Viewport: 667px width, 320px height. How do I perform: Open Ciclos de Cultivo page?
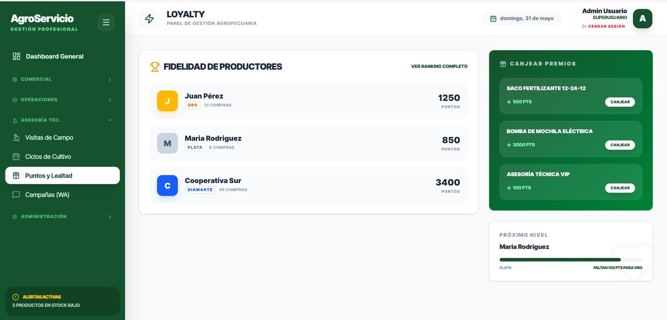(63, 157)
